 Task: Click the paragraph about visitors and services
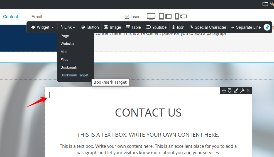148,149
